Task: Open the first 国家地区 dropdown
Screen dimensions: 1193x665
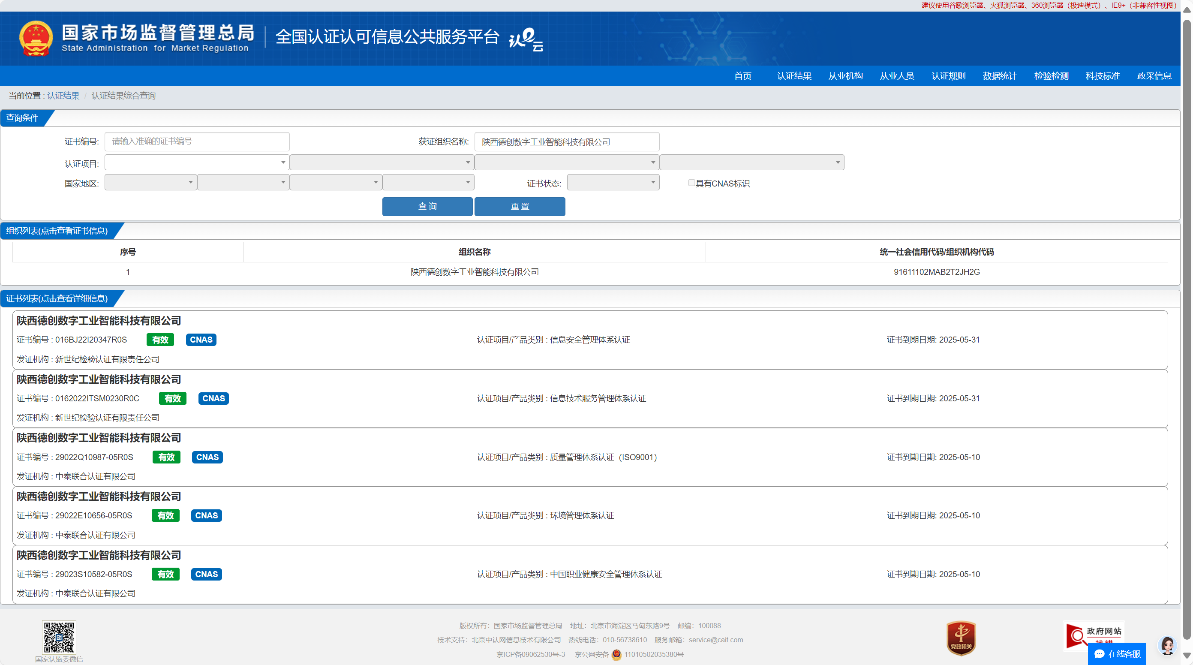Action: [150, 183]
